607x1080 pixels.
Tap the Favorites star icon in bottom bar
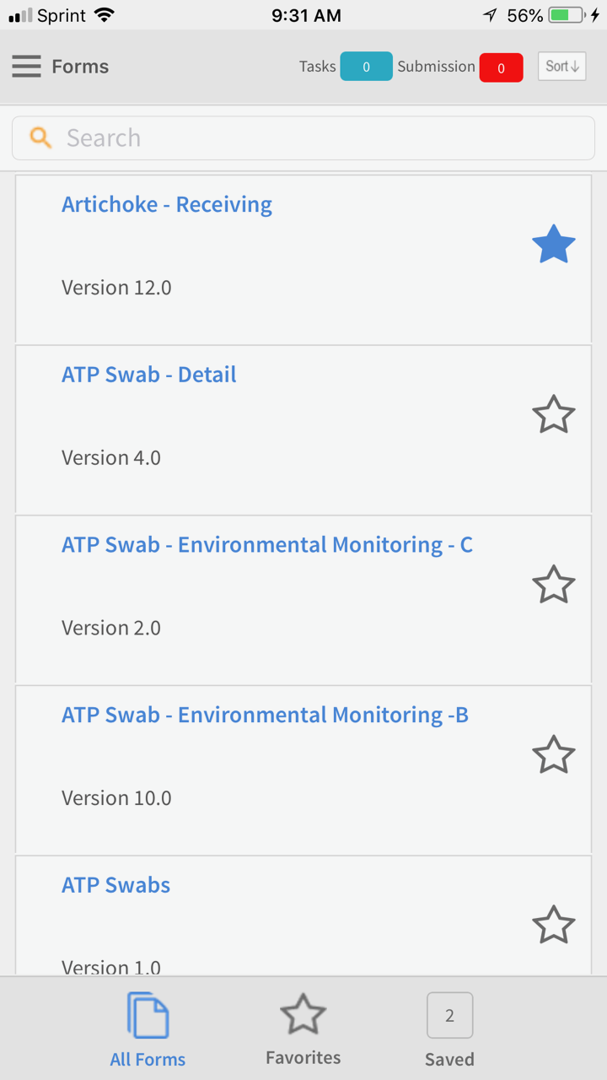[x=303, y=1014]
